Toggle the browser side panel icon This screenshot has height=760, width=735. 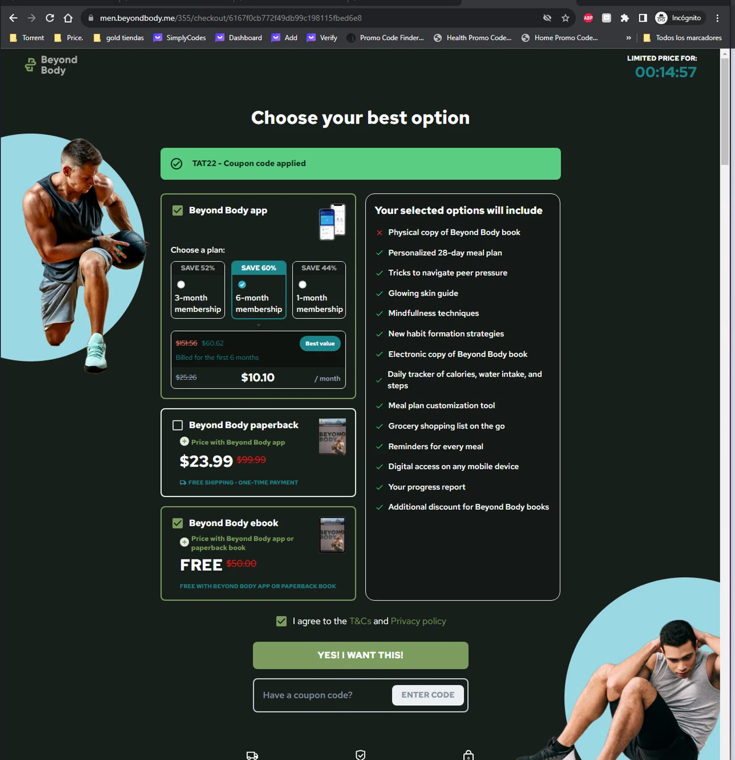coord(643,18)
